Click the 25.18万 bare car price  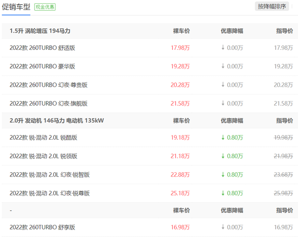[180, 193]
